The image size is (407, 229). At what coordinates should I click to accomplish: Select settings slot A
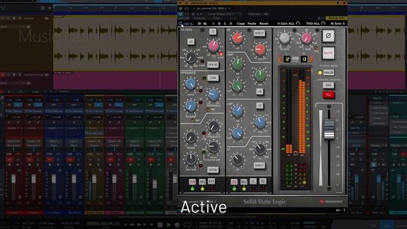(214, 24)
